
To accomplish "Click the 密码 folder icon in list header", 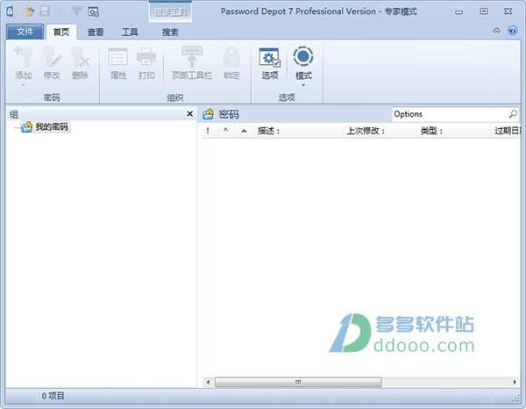I will (x=208, y=114).
